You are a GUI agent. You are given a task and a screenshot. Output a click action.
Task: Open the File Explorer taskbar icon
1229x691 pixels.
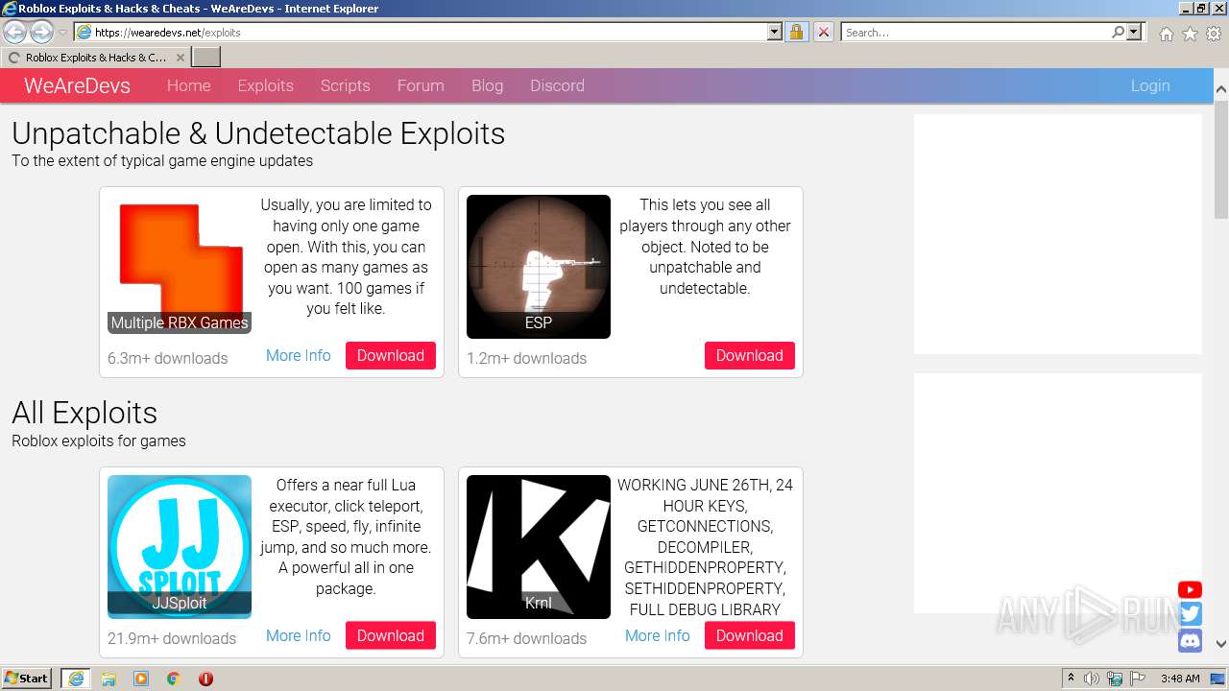pyautogui.click(x=108, y=679)
